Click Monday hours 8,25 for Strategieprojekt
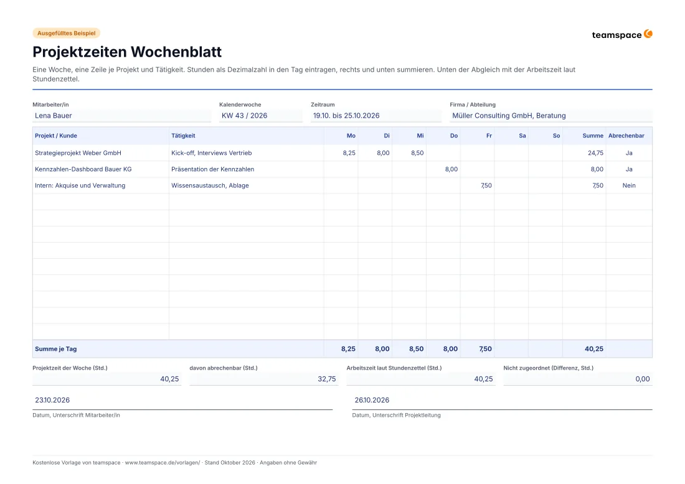The width and height of the screenshot is (685, 484). point(349,153)
